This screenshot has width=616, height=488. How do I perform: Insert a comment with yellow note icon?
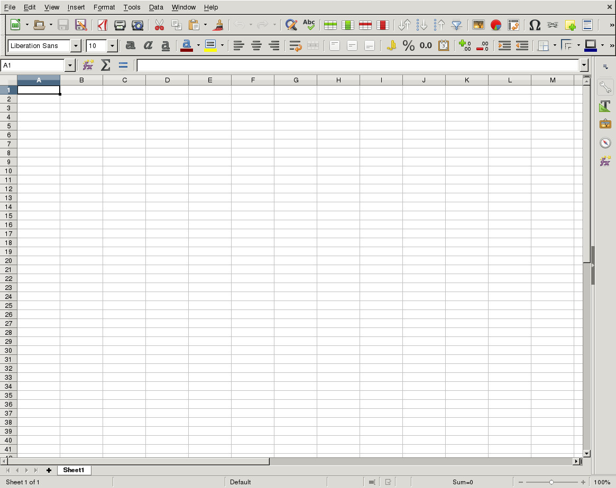pos(570,25)
